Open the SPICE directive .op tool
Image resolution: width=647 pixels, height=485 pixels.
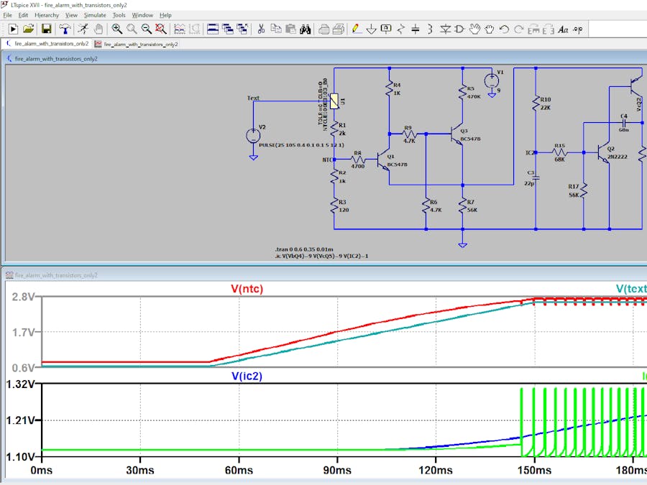577,29
